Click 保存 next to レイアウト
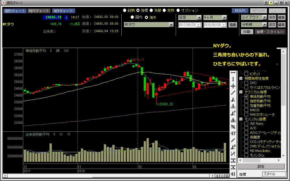 tap(272, 17)
